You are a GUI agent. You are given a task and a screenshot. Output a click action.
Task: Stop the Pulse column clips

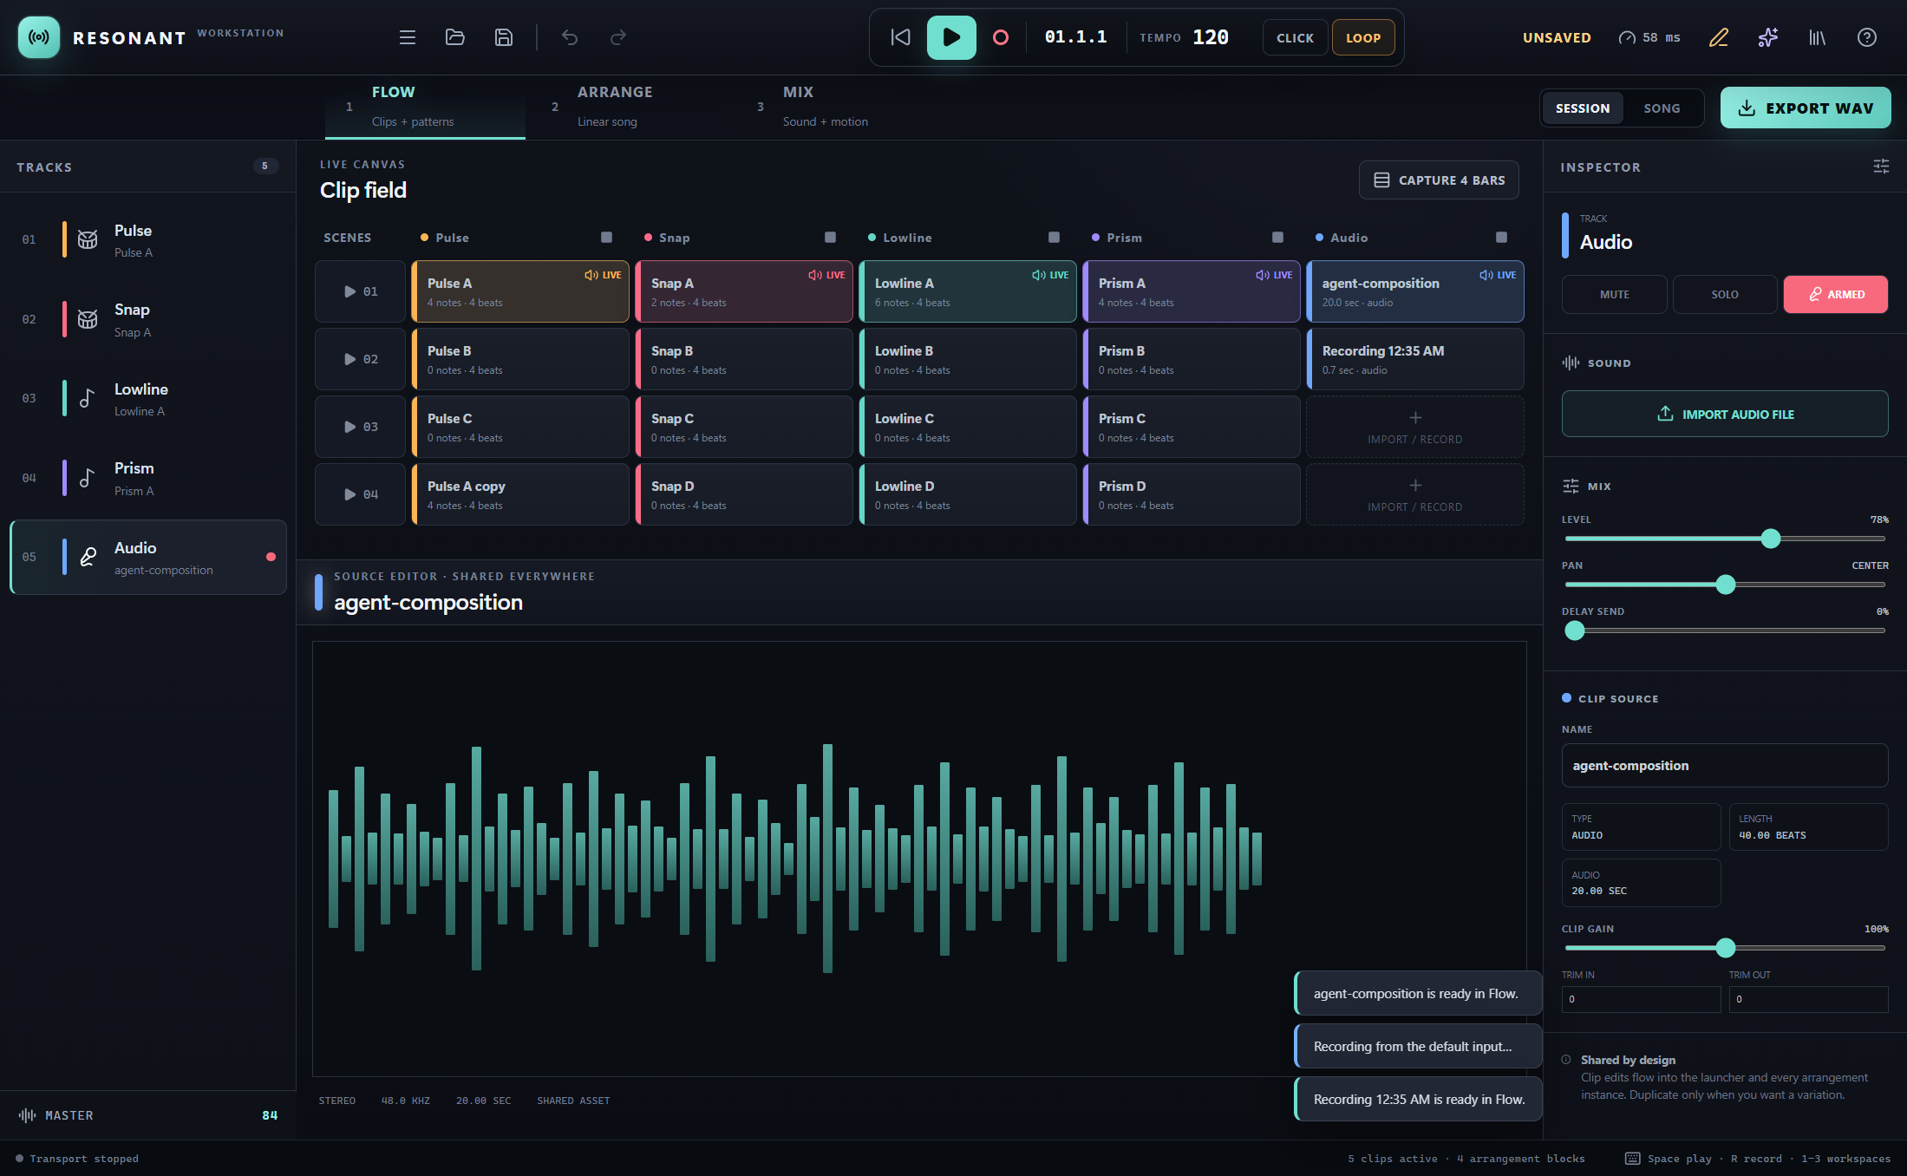tap(607, 238)
